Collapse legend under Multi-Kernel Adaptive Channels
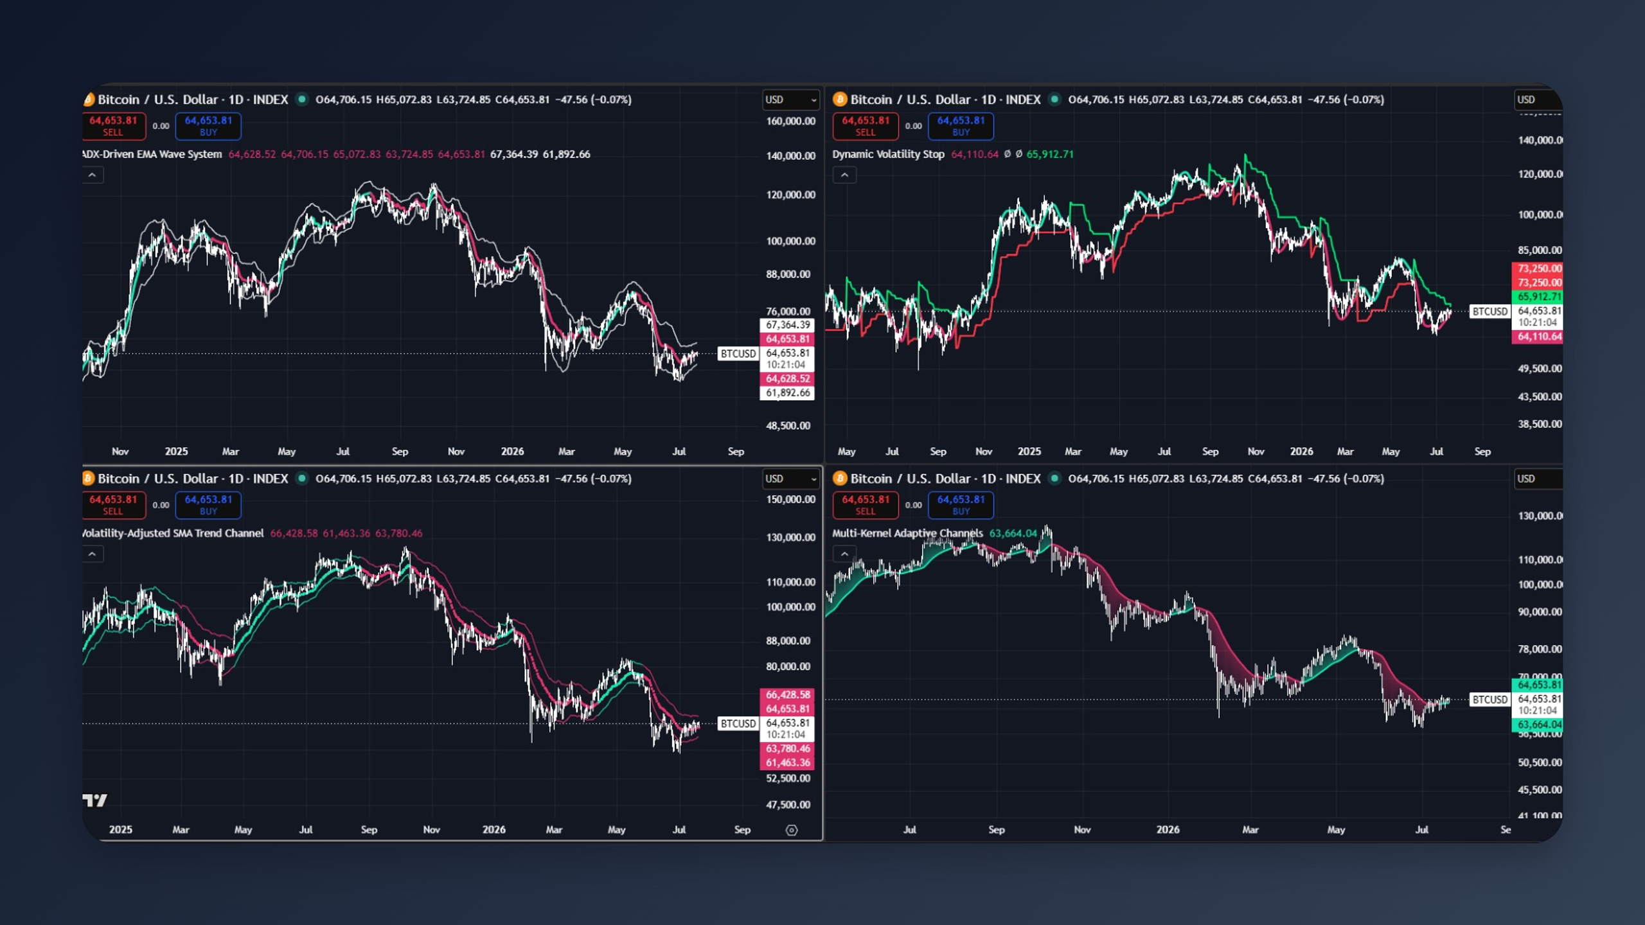1645x925 pixels. coord(844,554)
